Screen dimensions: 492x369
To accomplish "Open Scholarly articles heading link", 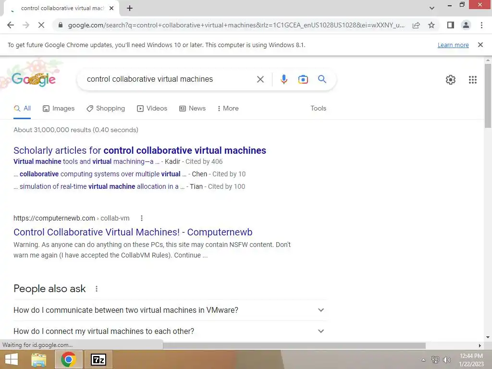I will (x=140, y=150).
